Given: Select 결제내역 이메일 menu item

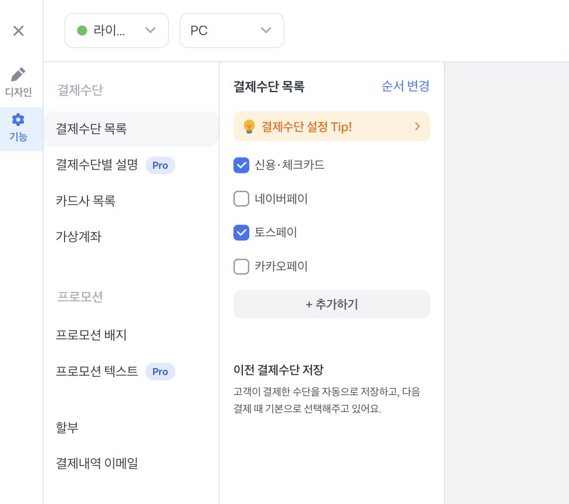Looking at the screenshot, I should pos(97,464).
